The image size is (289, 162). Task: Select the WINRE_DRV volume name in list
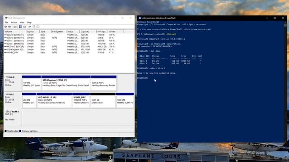13,53
